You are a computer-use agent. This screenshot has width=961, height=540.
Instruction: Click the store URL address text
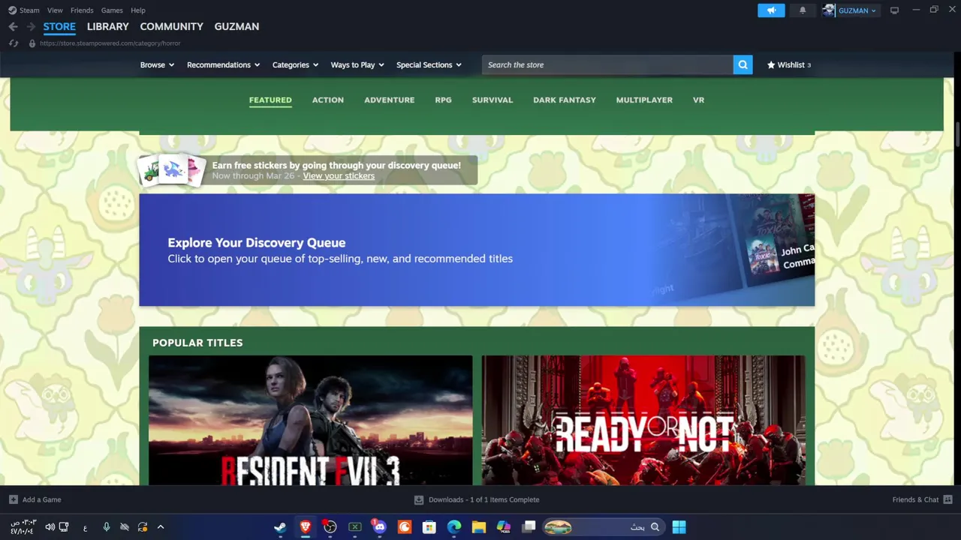tap(110, 43)
